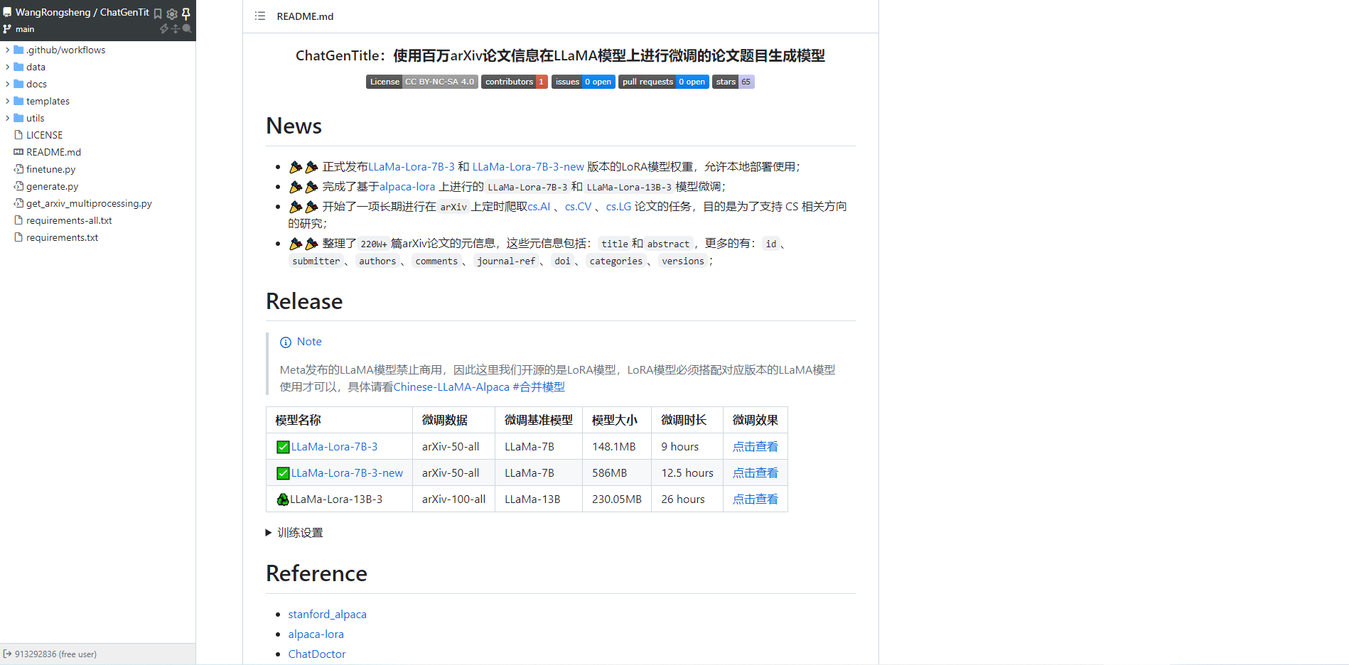Open LLaMa-Lora-7B-3 link in Release table
The image size is (1349, 665).
[x=334, y=447]
